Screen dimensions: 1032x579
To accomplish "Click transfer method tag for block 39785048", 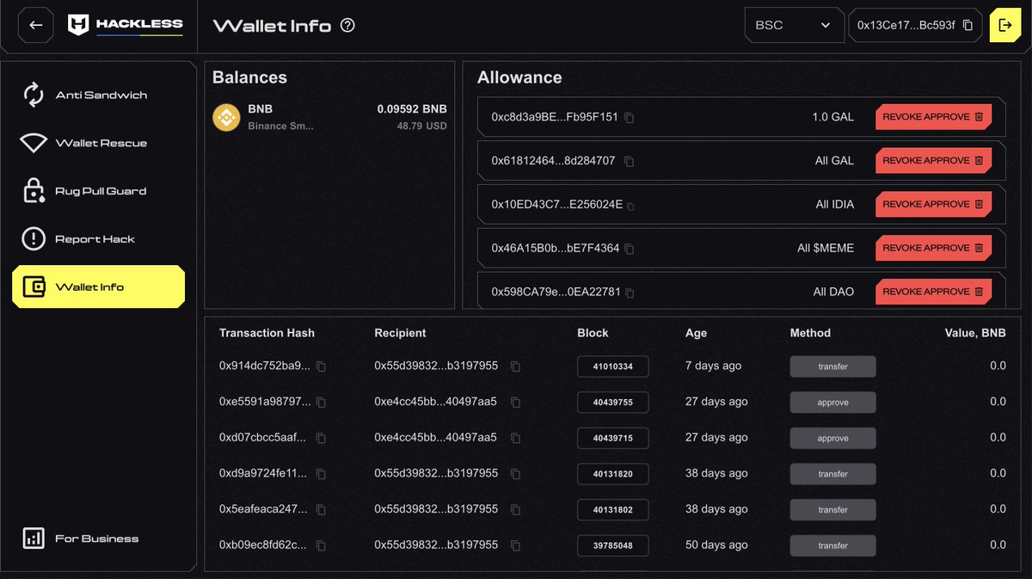I will click(x=832, y=545).
